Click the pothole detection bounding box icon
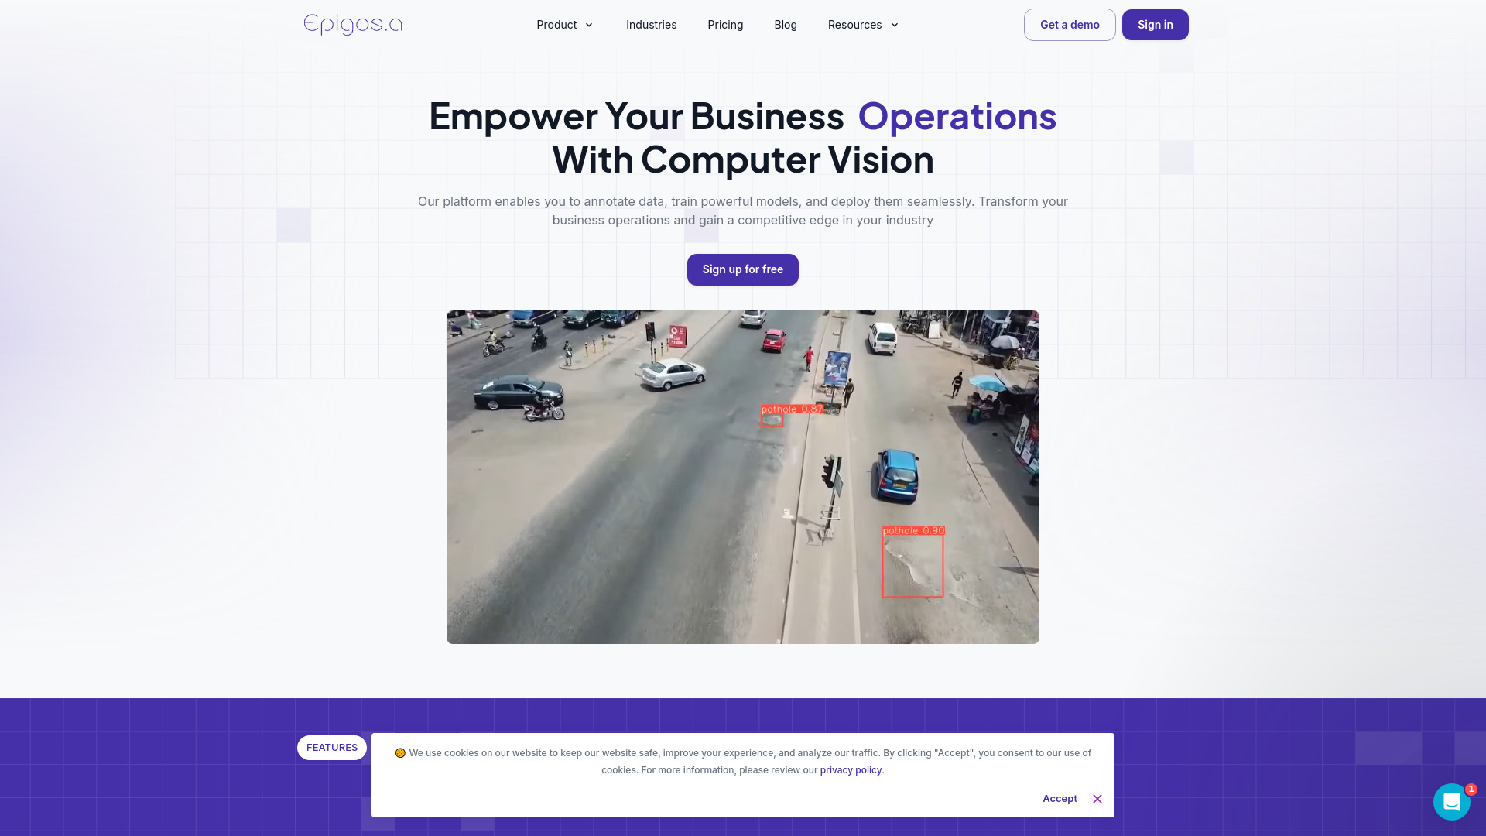 912,563
